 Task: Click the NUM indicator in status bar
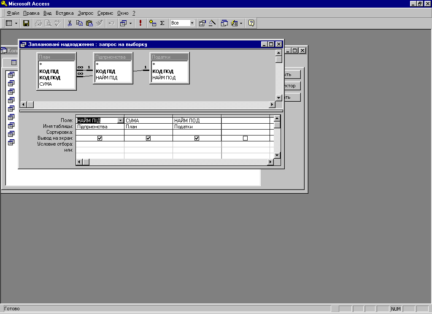(x=396, y=309)
